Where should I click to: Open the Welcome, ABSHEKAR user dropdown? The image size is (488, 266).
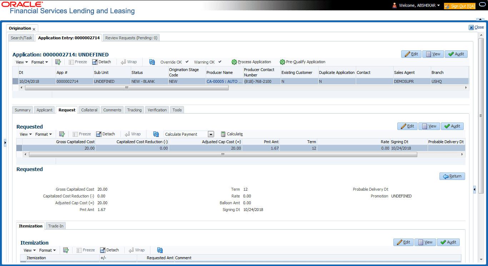coord(419,5)
